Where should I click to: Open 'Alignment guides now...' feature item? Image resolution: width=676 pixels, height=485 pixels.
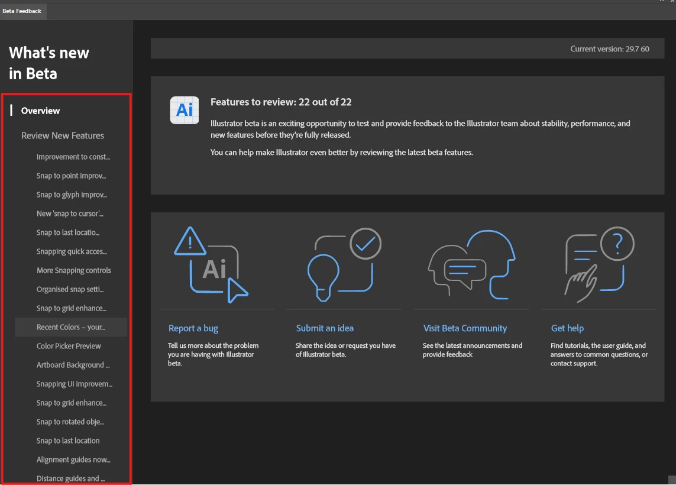point(73,460)
